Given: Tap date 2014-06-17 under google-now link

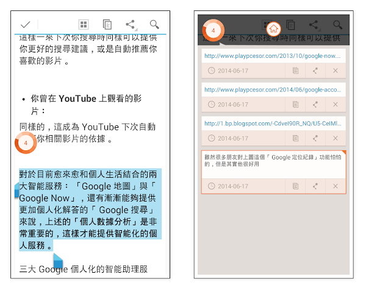Looking at the screenshot, I should point(233,71).
